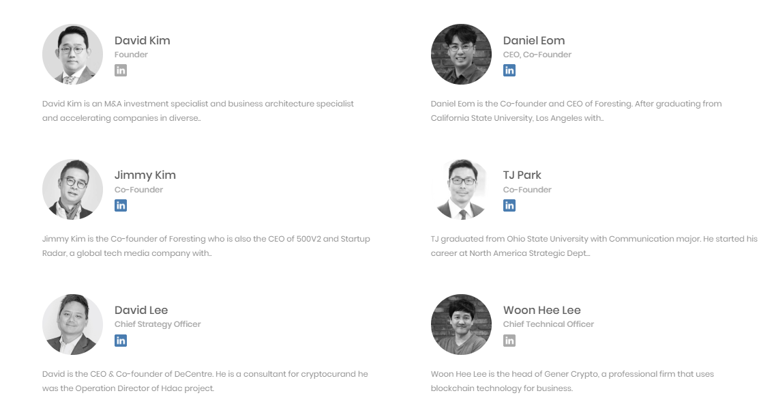The width and height of the screenshot is (774, 402).
Task: Select the TJ Park name heading
Action: [522, 175]
